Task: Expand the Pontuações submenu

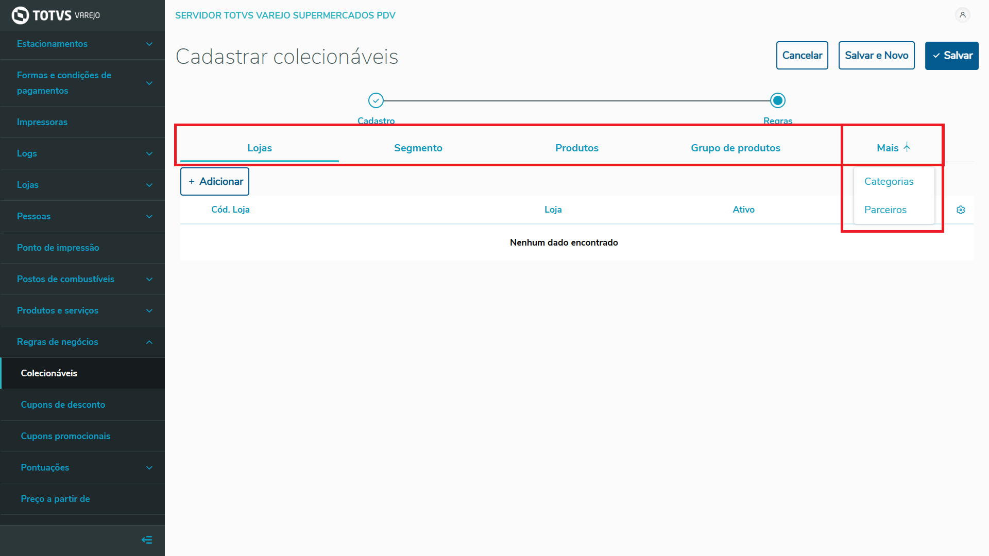Action: point(149,468)
